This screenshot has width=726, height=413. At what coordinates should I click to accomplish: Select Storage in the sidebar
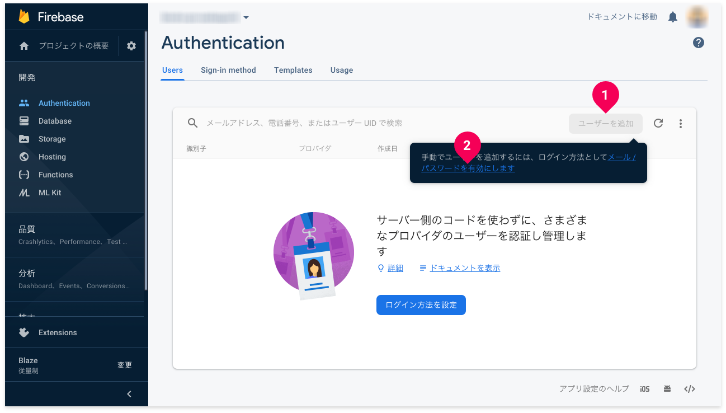(x=52, y=139)
